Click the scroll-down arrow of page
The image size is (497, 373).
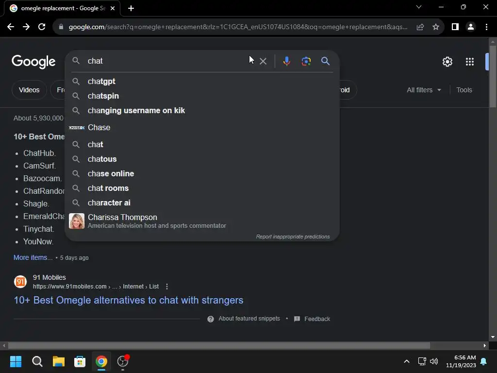point(493,337)
